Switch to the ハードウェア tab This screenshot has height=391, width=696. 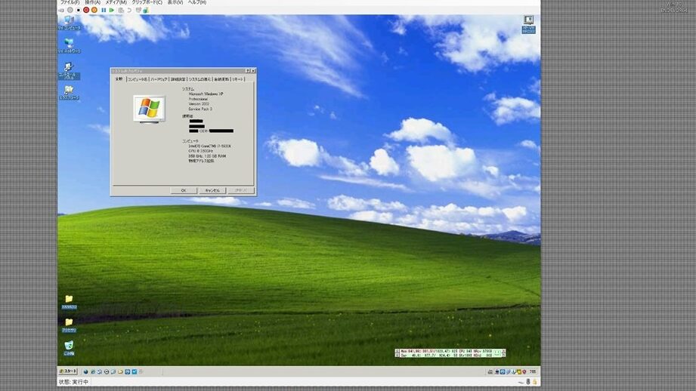click(x=159, y=79)
